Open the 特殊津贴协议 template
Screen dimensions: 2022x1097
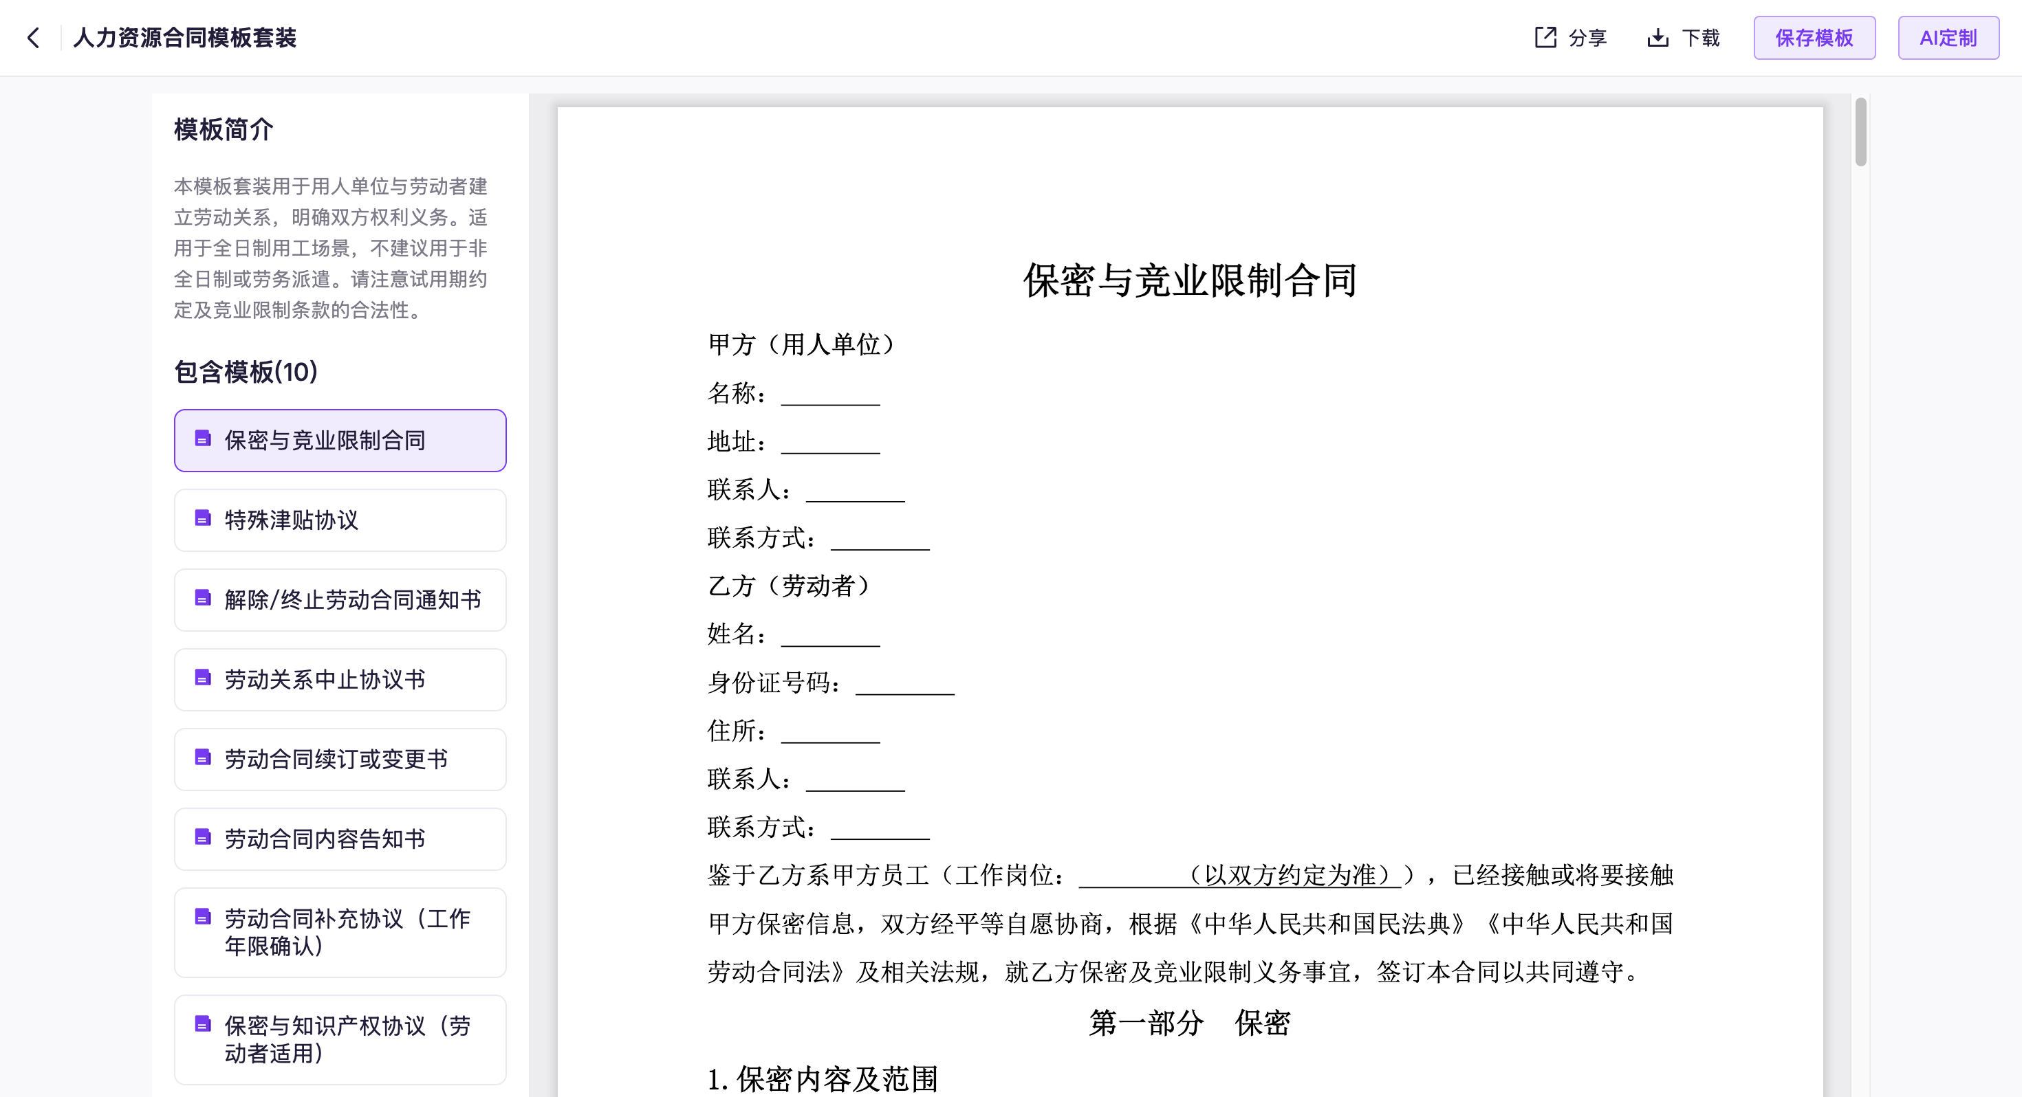tap(340, 520)
